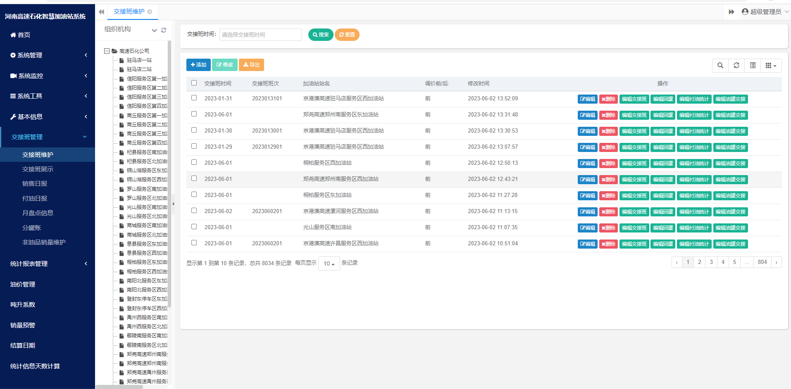Open the columns grid dropdown in toolbar
Screen dimensions: 791x389
click(771, 65)
